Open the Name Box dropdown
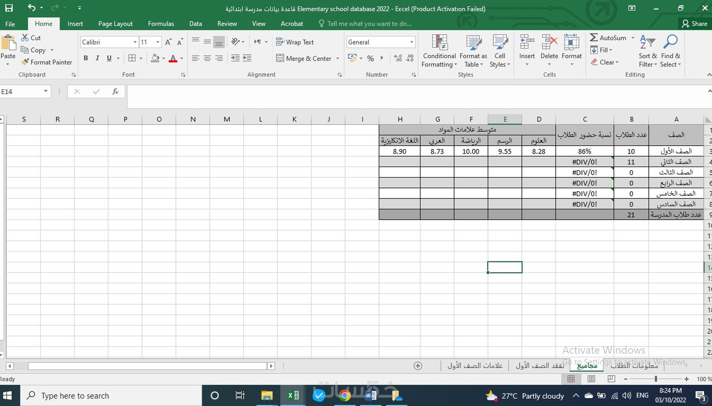Screen dimensions: 712x406 click(x=46, y=91)
